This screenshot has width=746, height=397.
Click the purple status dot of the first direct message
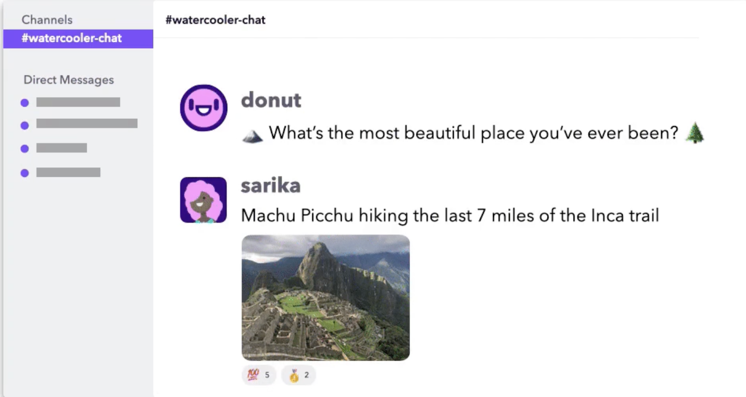click(x=24, y=102)
